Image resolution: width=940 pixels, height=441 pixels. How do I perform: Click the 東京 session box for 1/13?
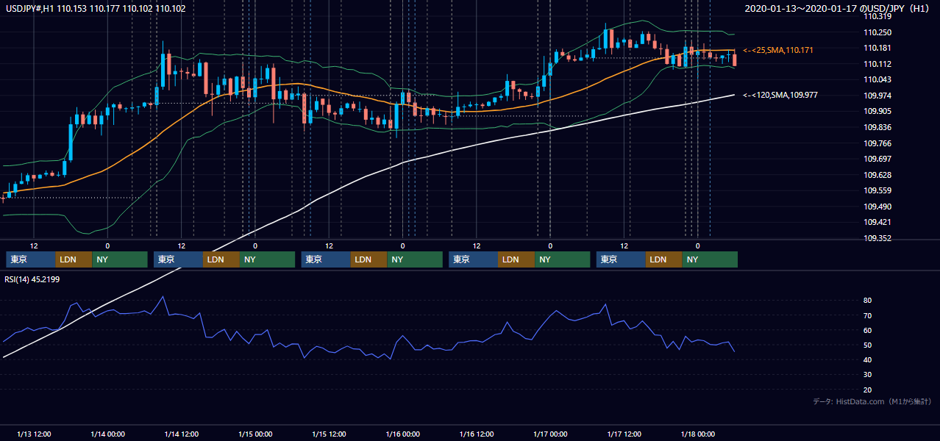(x=30, y=259)
